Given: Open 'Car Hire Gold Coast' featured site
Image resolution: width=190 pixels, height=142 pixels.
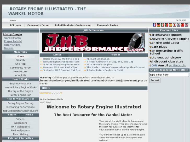Looking at the screenshot, I should [x=164, y=43].
